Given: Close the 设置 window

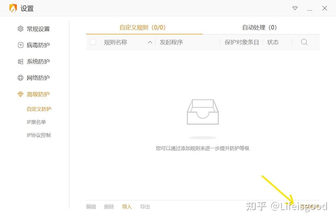Looking at the screenshot, I should coord(325,8).
